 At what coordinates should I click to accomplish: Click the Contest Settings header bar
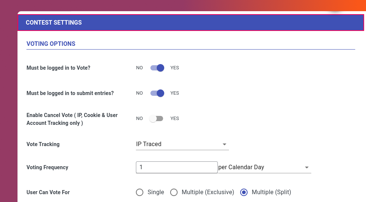pos(191,23)
